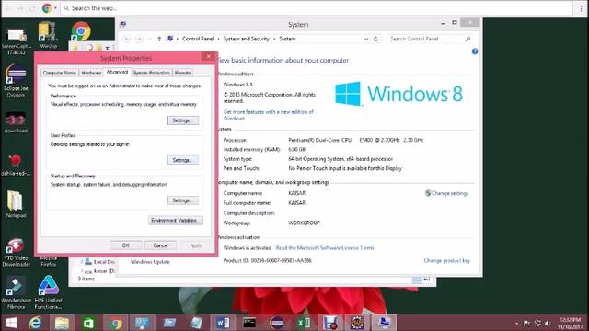
Task: Click the Control Panel breadcrumb
Action: click(198, 39)
